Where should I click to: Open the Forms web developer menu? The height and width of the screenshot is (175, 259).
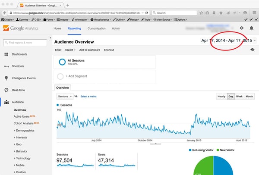pos(49,20)
